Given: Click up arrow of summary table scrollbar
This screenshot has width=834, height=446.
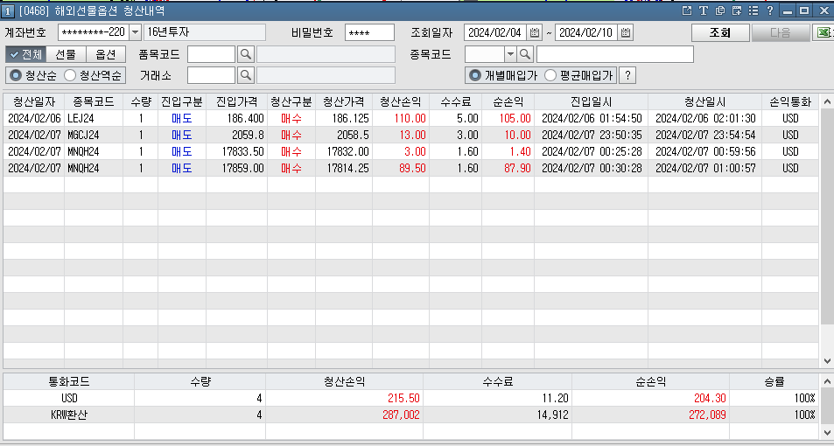Looking at the screenshot, I should tap(826, 381).
